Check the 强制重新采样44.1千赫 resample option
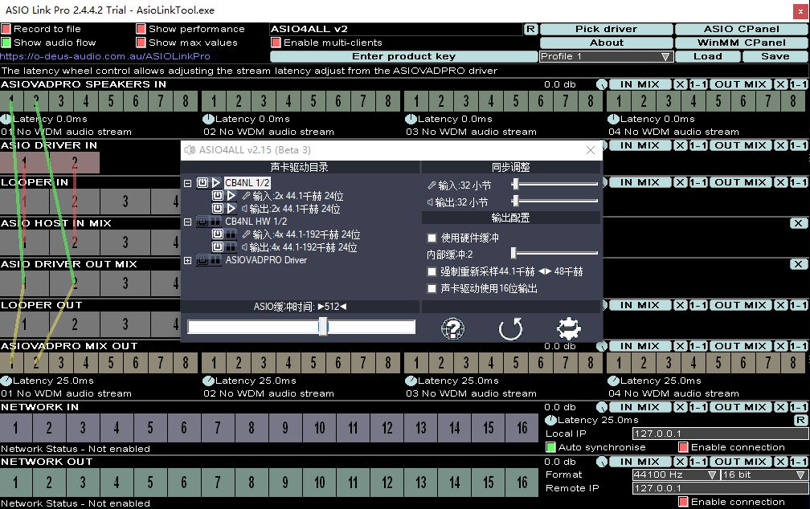Viewport: 810px width, 509px height. pos(432,271)
